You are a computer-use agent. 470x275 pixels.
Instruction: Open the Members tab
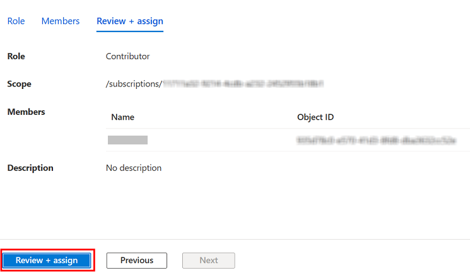(x=61, y=21)
